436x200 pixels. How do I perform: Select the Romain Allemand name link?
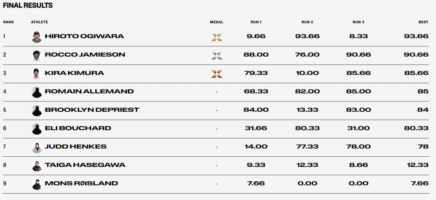[x=89, y=92]
